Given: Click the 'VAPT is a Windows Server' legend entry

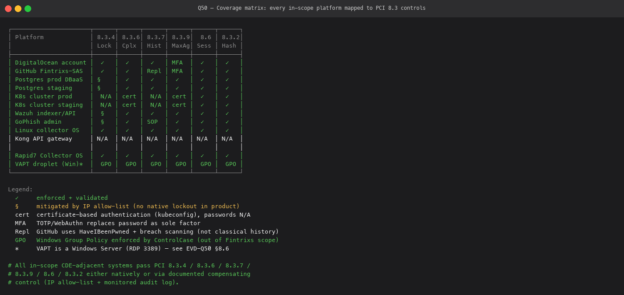Looking at the screenshot, I should [x=133, y=249].
